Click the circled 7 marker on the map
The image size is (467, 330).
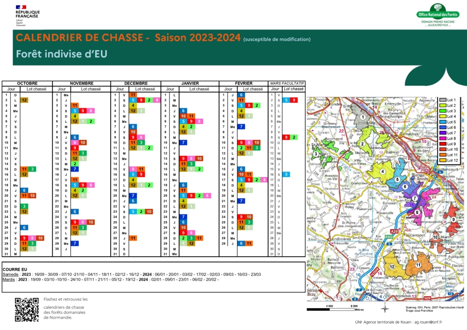pos(414,198)
